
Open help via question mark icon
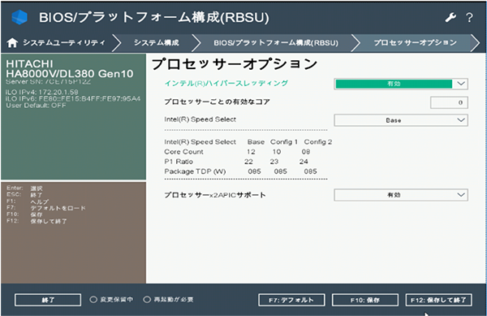[x=469, y=17]
